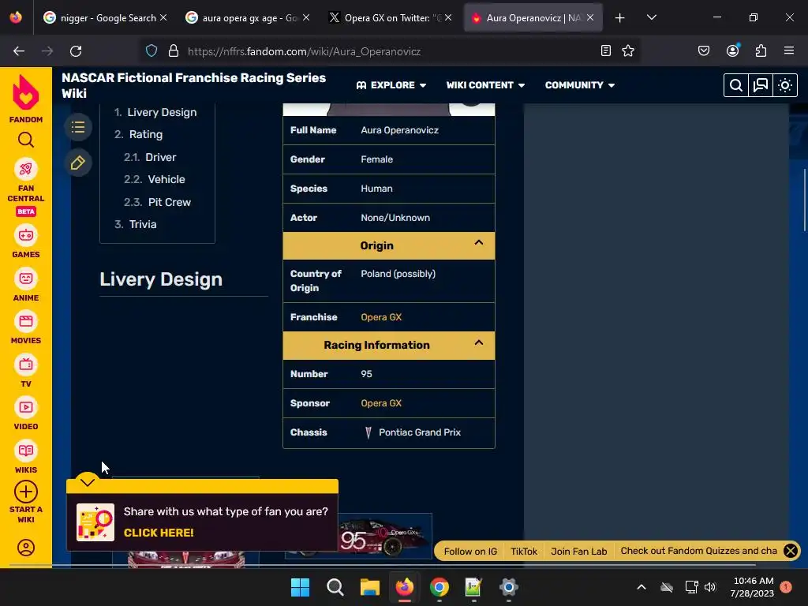Open the Firefox hamburger menu
The width and height of the screenshot is (808, 606).
789,50
